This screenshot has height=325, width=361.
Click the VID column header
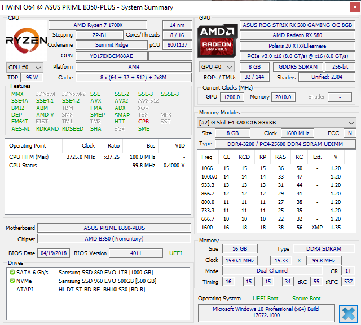point(173,146)
